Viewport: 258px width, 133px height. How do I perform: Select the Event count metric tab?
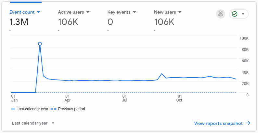[22, 12]
